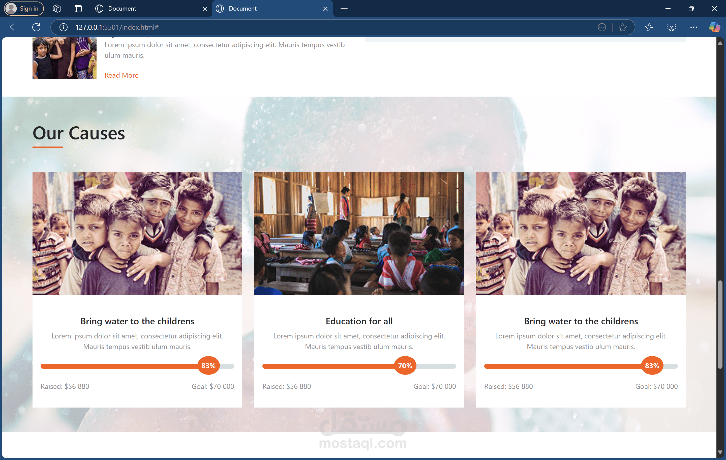Close the active Document tab
The image size is (726, 460).
click(325, 9)
